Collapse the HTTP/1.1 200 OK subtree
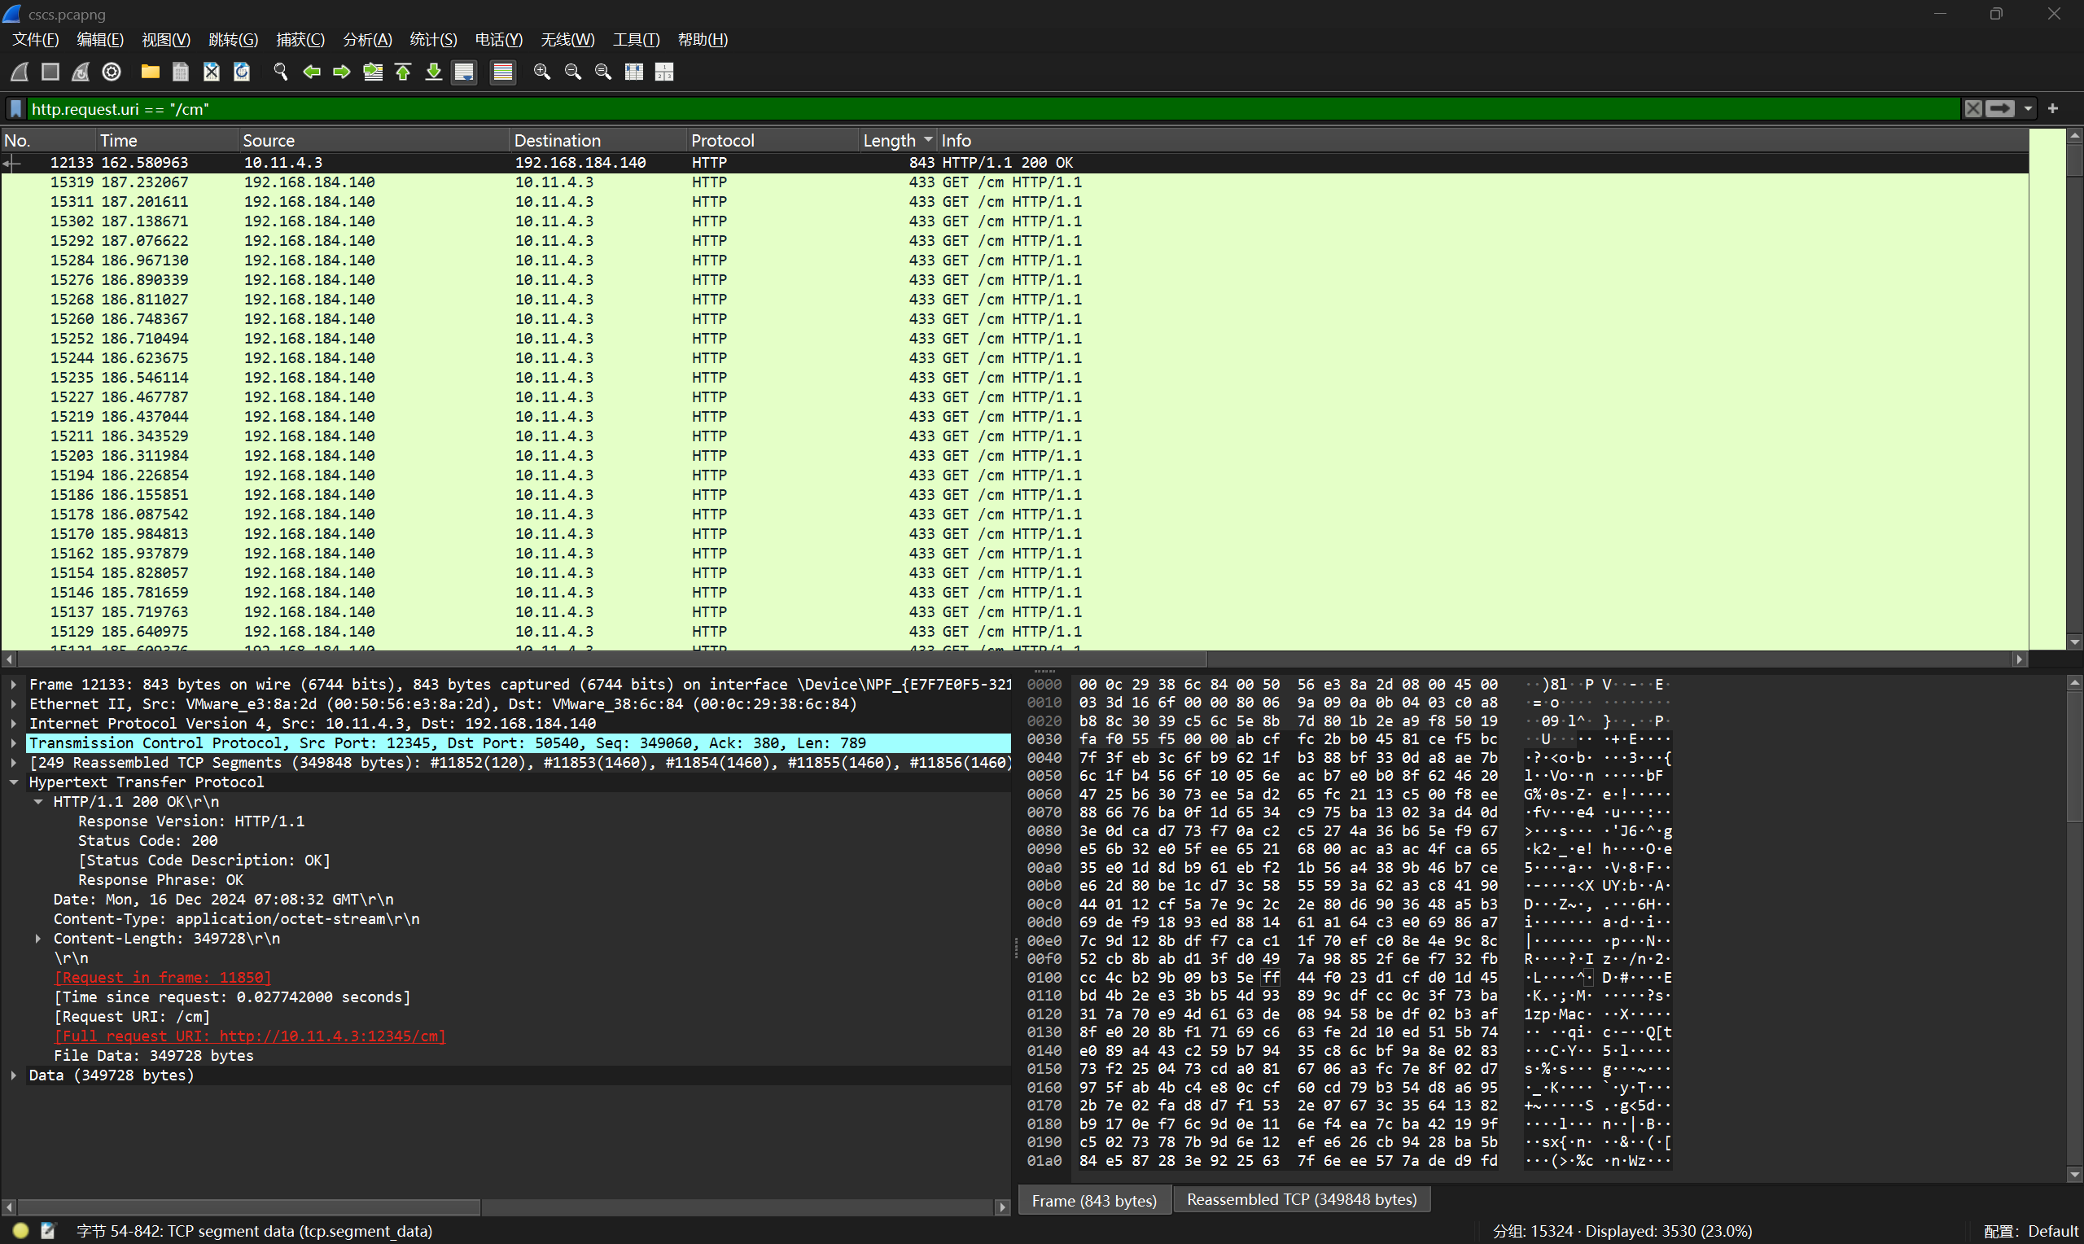The width and height of the screenshot is (2084, 1244). pos(37,801)
